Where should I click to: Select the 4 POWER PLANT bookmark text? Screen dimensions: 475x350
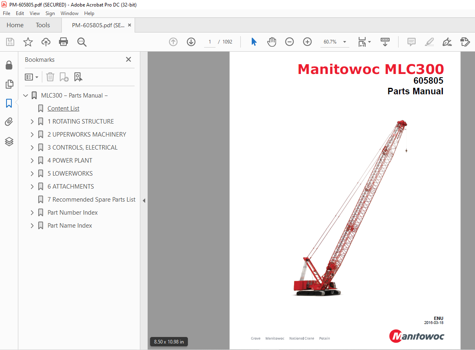pos(70,161)
